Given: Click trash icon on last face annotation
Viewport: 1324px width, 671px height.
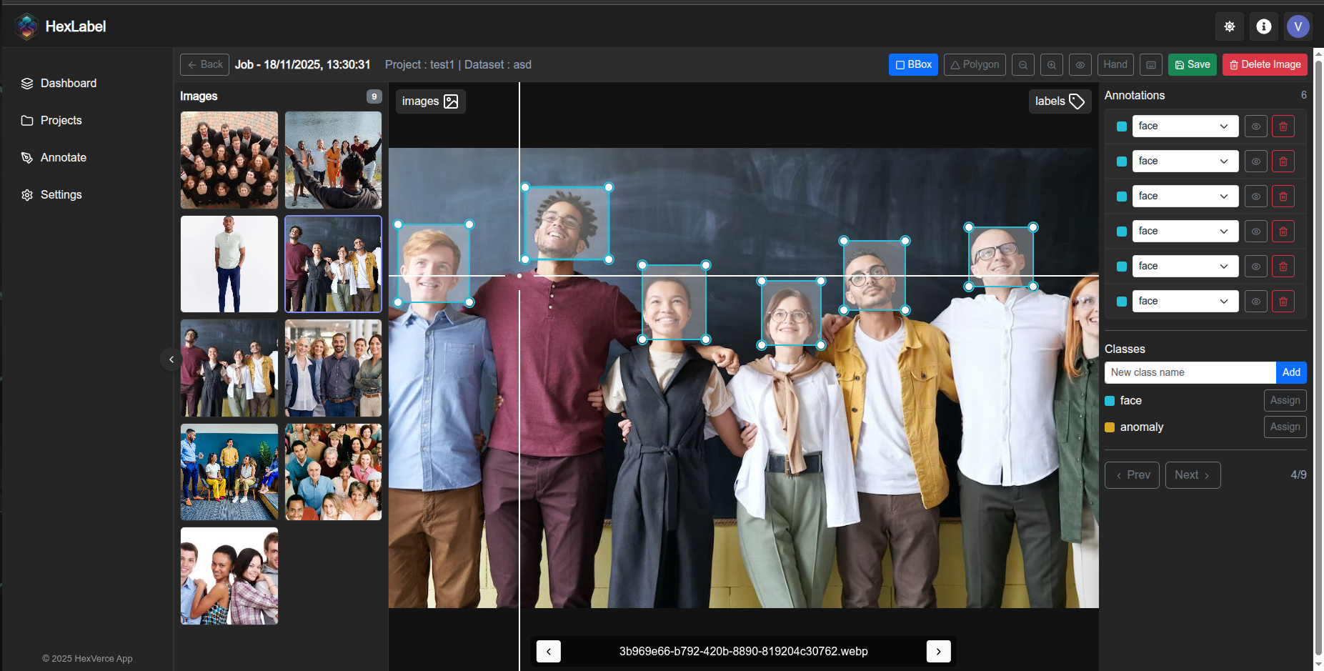Looking at the screenshot, I should [1283, 302].
